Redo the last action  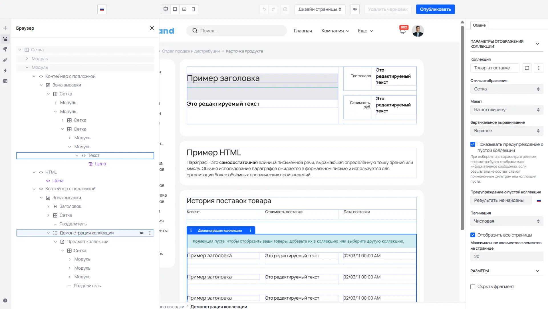[x=273, y=9]
